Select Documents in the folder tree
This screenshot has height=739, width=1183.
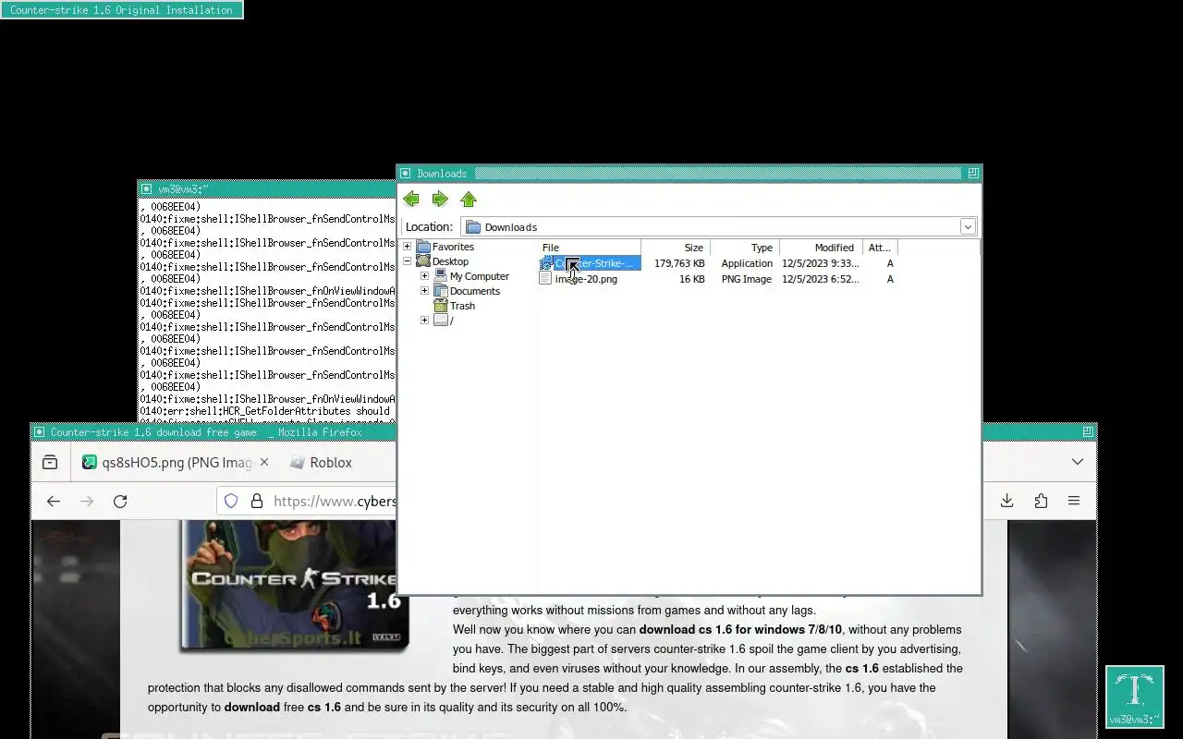pos(474,291)
